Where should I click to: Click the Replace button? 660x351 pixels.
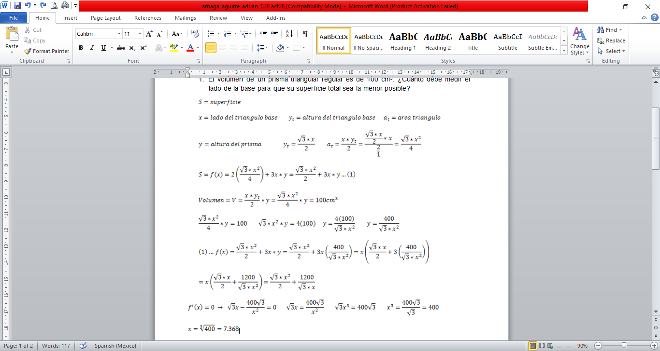[611, 40]
